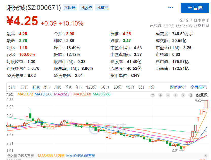Click 成交量 745.5万手 chart label
Screen dimensions: 211x160
pos(20,156)
